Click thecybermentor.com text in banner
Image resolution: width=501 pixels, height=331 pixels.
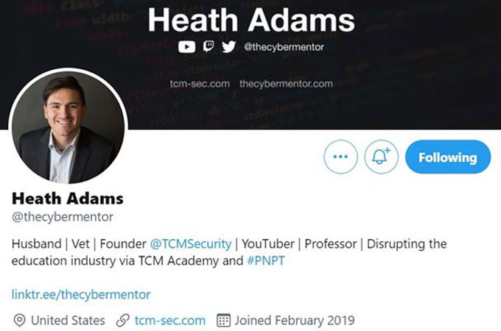coord(286,84)
